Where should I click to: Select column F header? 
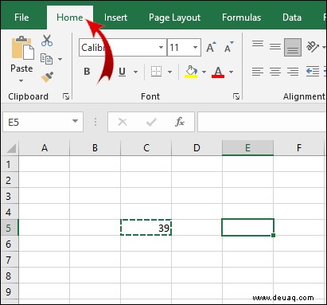299,148
